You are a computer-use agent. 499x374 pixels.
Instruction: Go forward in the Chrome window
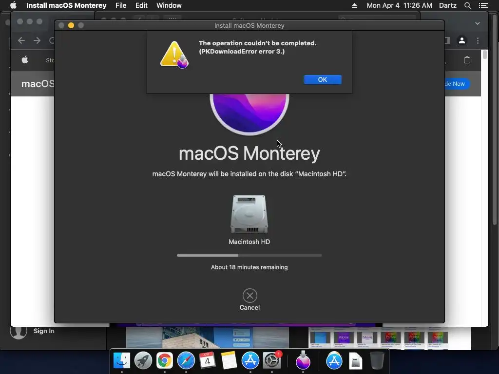click(37, 40)
